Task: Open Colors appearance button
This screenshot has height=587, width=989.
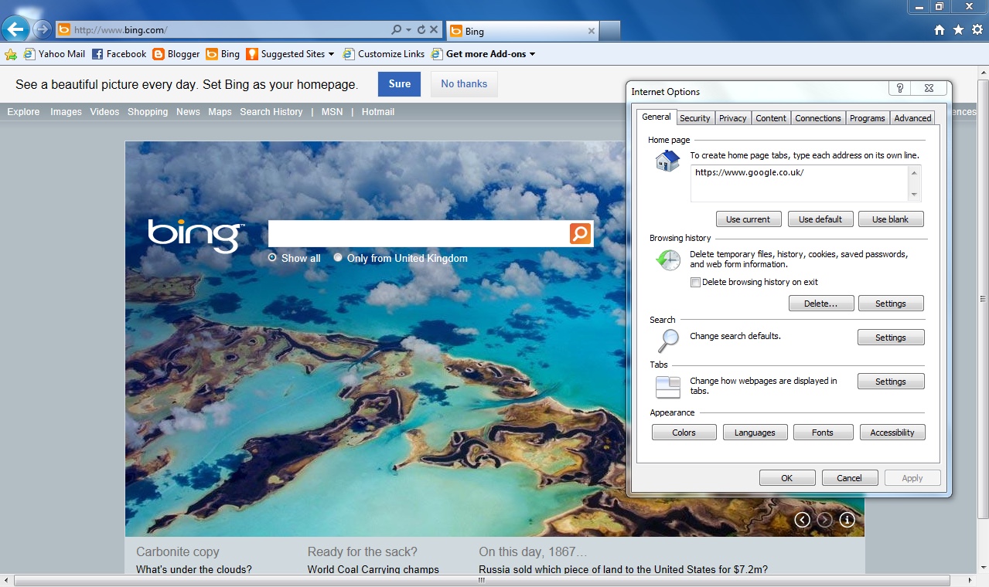Action: point(684,433)
